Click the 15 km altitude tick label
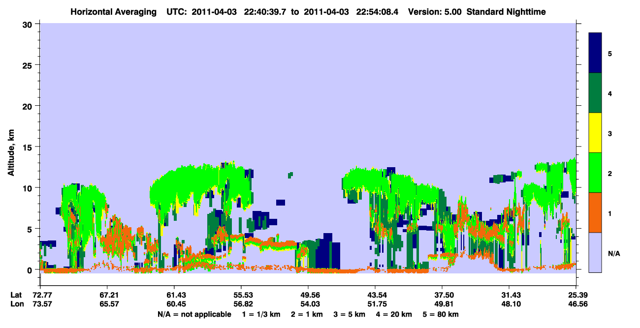Screen dimensions: 640x328 tap(29, 147)
